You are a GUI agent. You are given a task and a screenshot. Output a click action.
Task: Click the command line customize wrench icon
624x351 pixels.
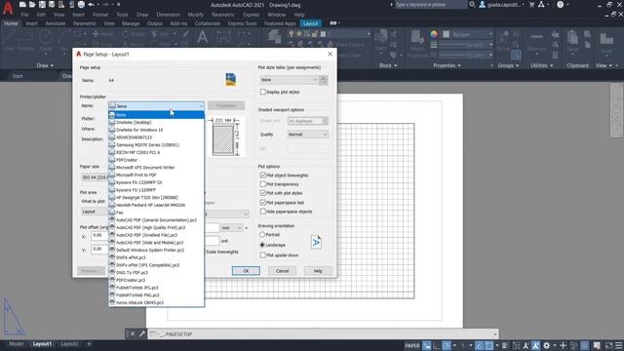142,333
